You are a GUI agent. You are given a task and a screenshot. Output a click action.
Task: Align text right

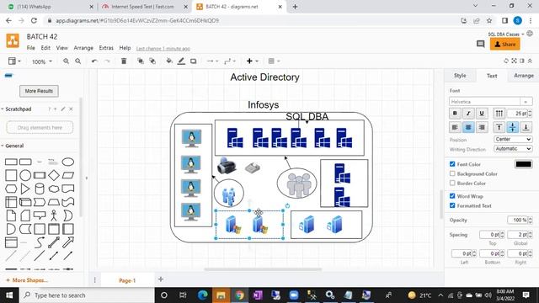[482, 127]
